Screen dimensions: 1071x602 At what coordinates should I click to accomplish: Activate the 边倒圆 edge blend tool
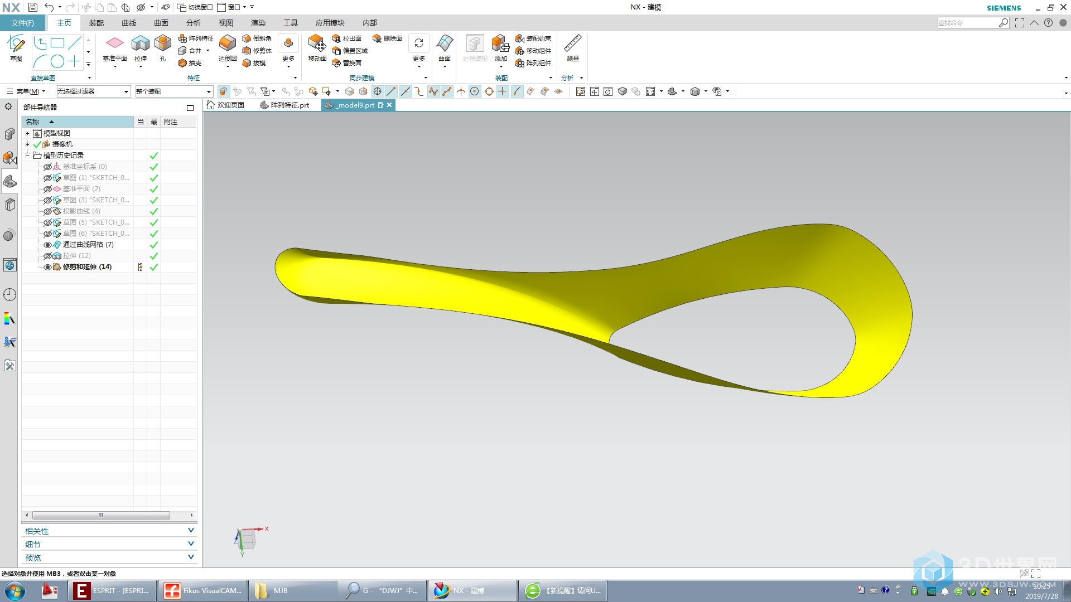pos(228,48)
